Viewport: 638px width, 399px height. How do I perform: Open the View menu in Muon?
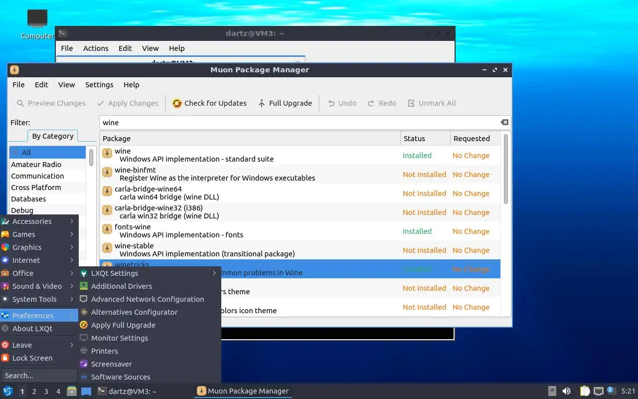66,85
